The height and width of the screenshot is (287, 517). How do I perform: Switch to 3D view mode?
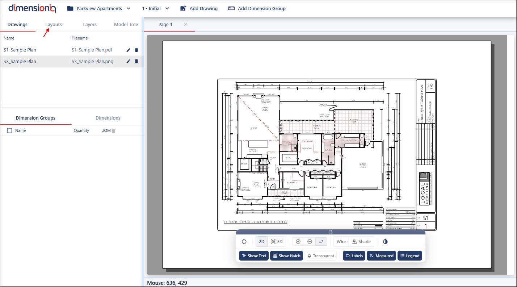coord(277,242)
